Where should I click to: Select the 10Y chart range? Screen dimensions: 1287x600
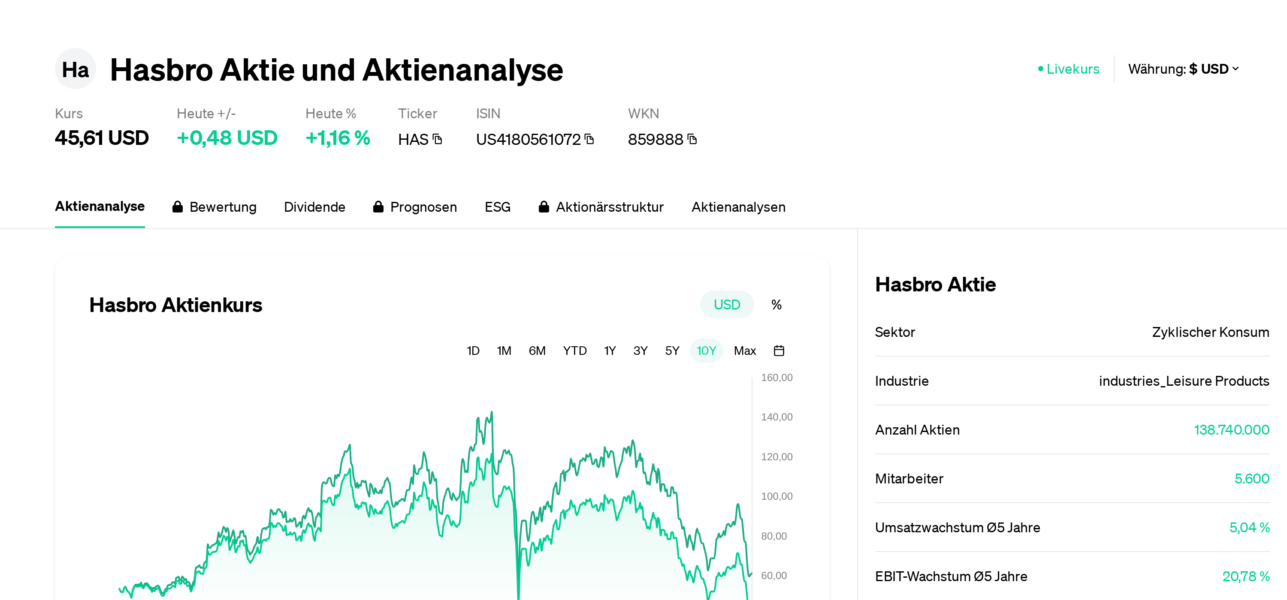(706, 351)
